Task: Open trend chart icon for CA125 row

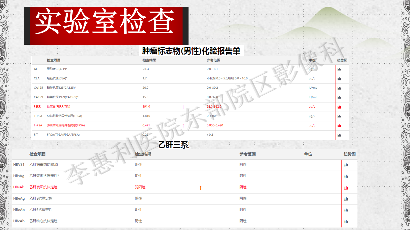Action: coord(339,88)
